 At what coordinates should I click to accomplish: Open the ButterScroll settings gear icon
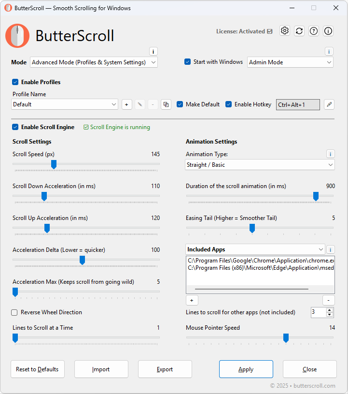tap(284, 30)
